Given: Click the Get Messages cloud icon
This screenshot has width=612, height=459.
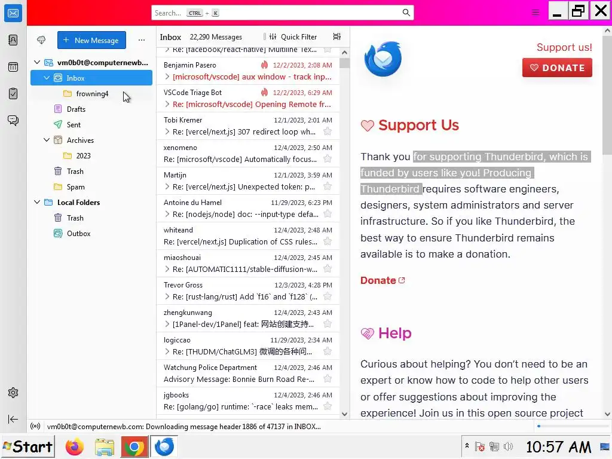Looking at the screenshot, I should 41,40.
